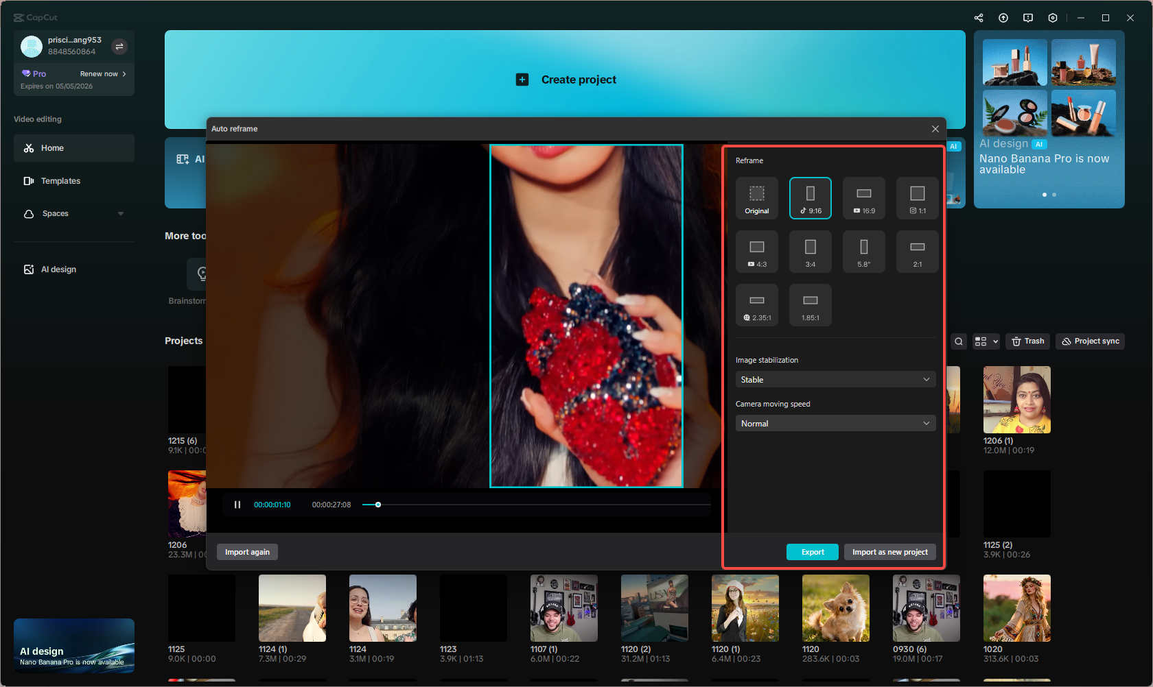Select the 4:3 aspect ratio
This screenshot has width=1153, height=687.
[x=757, y=252]
